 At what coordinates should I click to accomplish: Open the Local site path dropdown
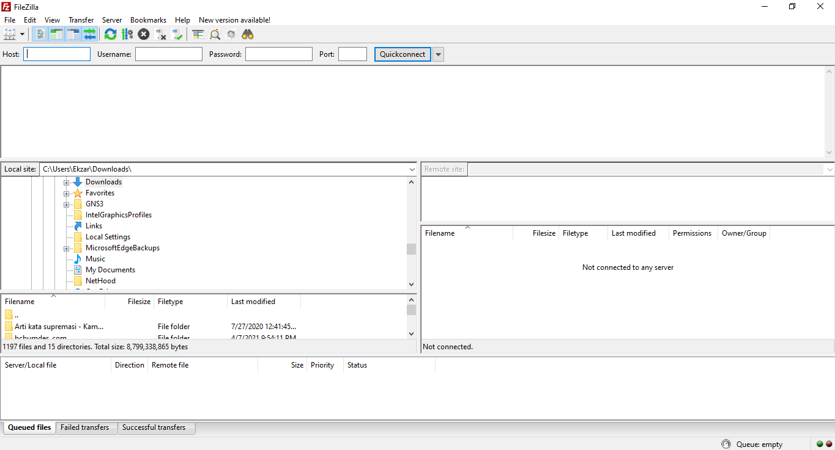411,169
